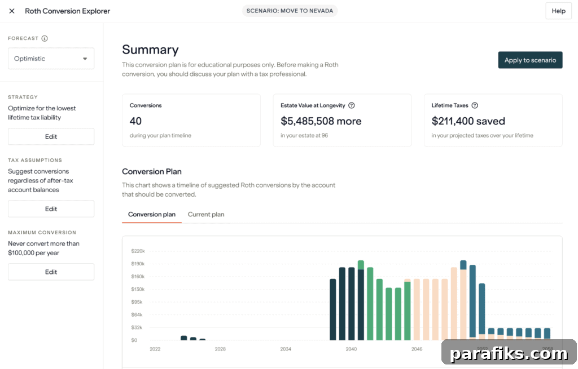Click the Conversion Plan heading
This screenshot has width=578, height=369.
click(152, 171)
